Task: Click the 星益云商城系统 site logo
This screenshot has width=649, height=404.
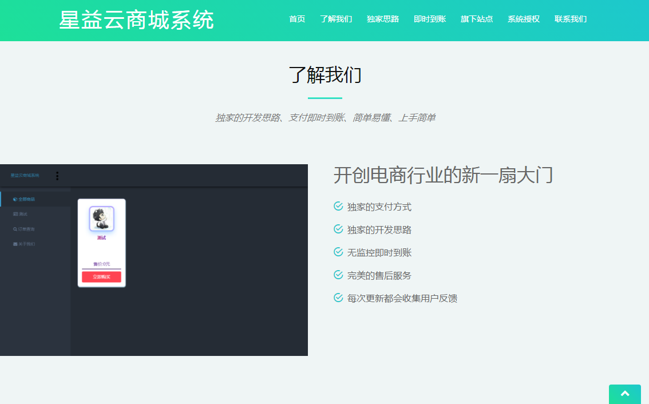Action: coord(137,19)
